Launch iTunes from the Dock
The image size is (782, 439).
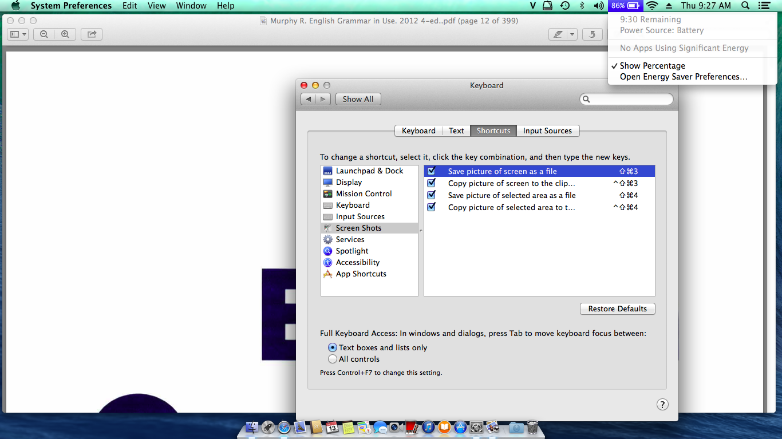tap(429, 427)
